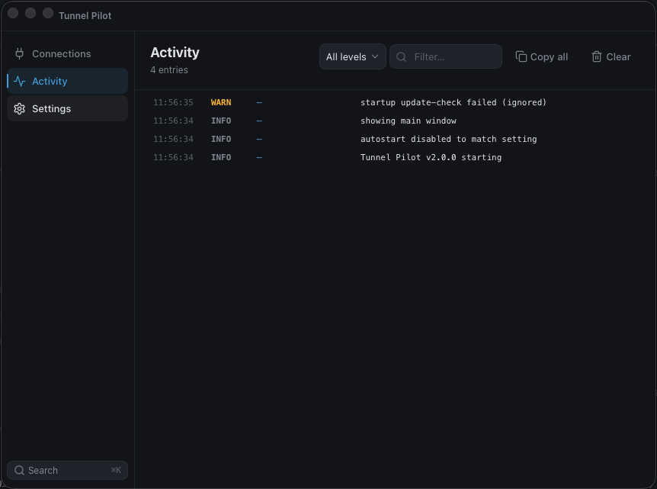Open the Connections sidebar section
Viewport: 657px width, 489px height.
(x=67, y=53)
